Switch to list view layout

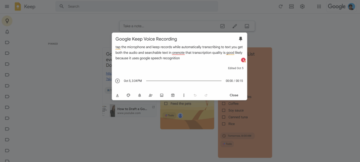click(291, 6)
